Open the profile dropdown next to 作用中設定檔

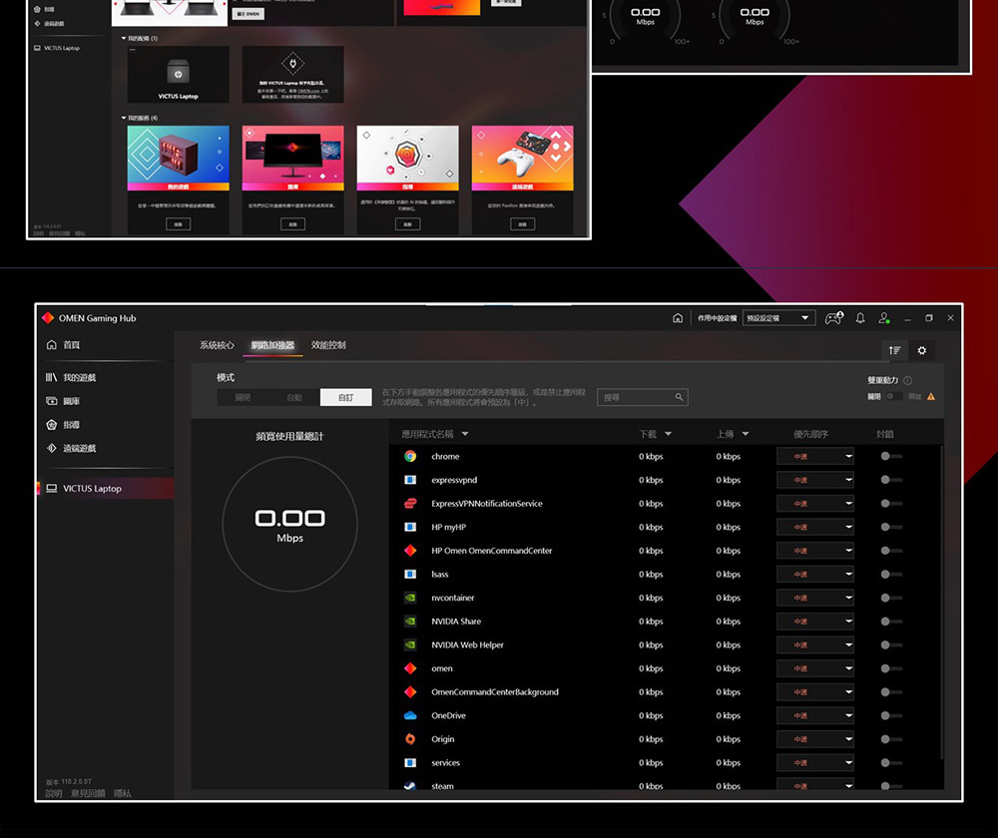[x=779, y=318]
